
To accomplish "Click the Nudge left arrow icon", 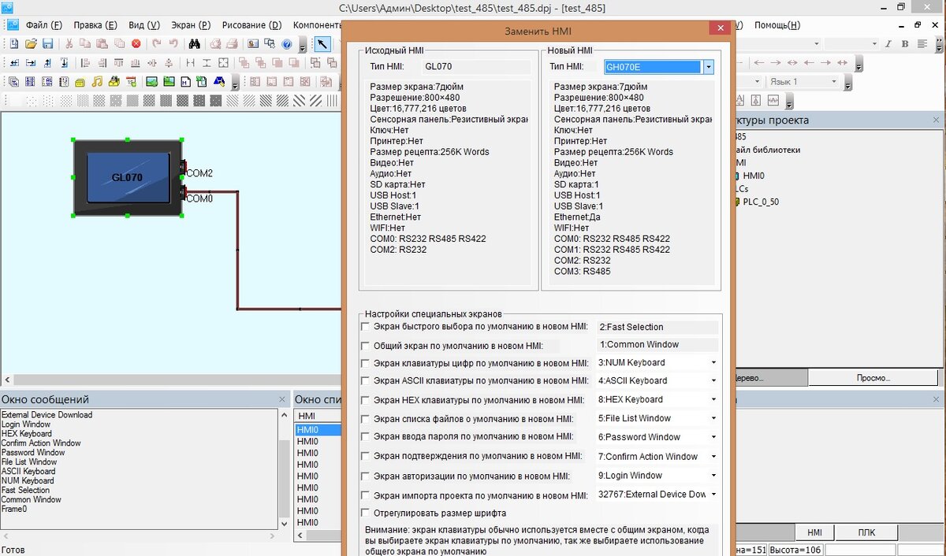I will tap(14, 62).
